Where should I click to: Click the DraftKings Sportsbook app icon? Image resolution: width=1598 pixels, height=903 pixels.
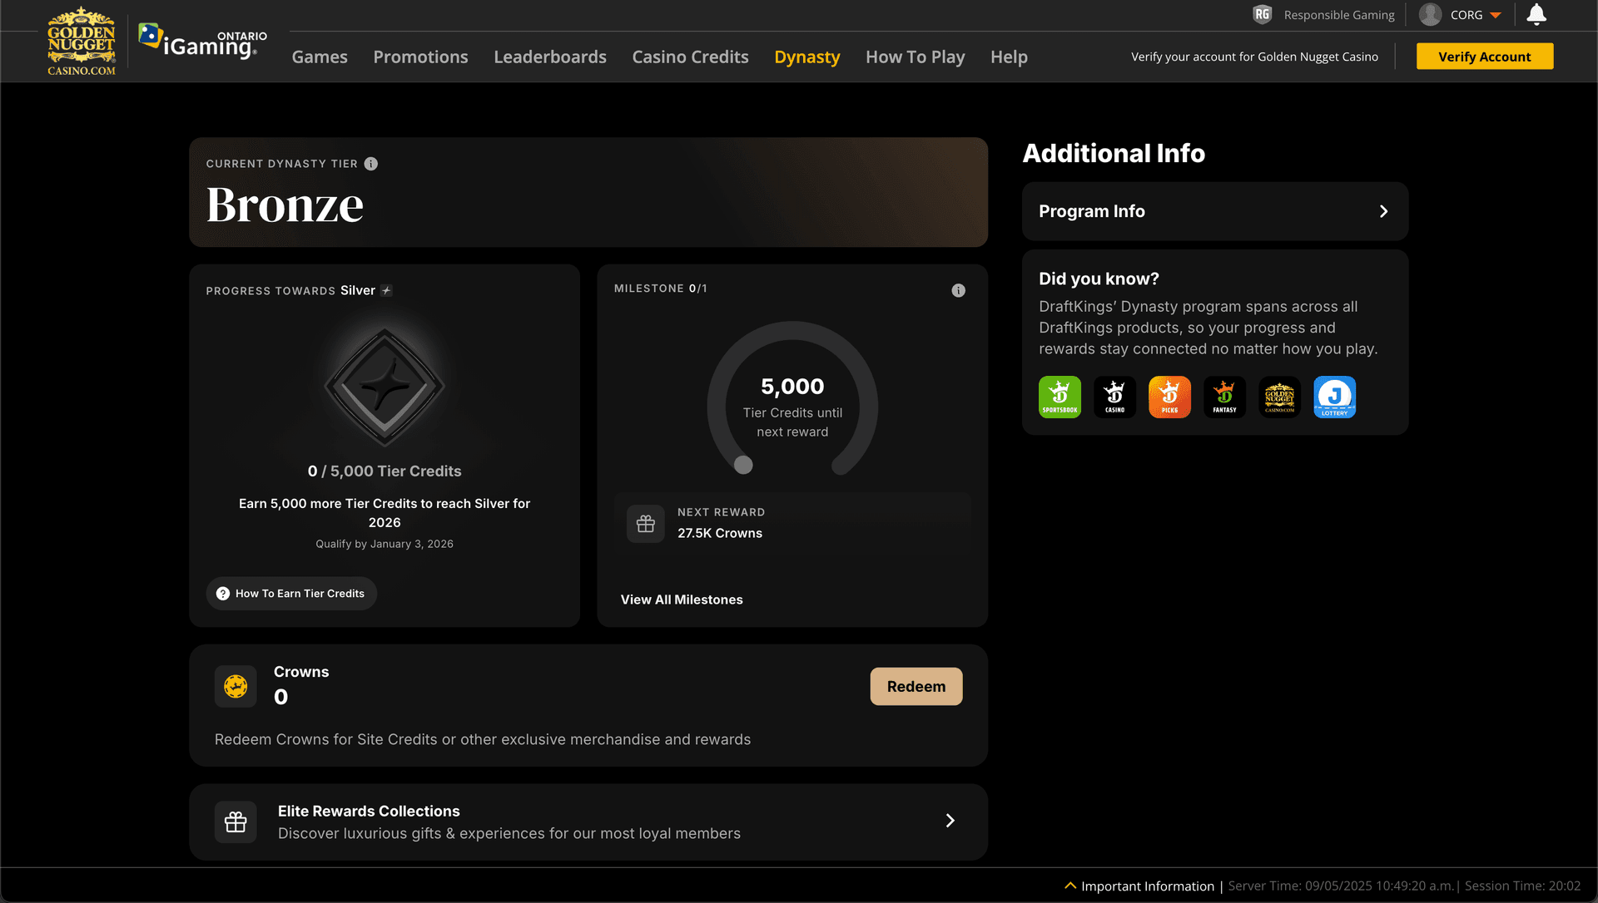coord(1060,397)
